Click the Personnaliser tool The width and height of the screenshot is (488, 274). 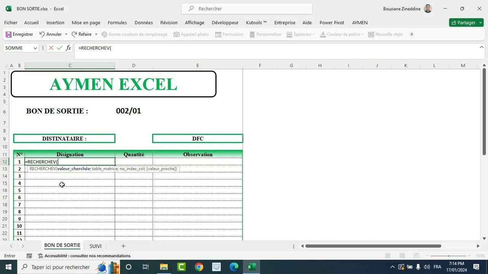click(265, 34)
